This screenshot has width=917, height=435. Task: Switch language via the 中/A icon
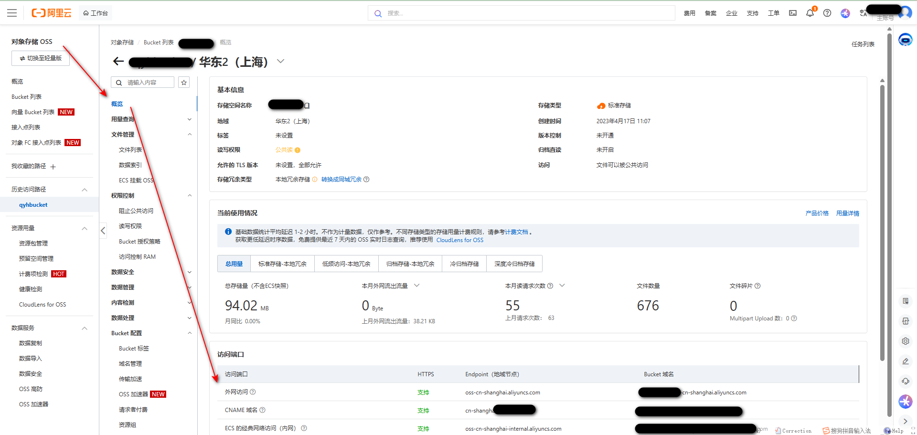tap(864, 13)
